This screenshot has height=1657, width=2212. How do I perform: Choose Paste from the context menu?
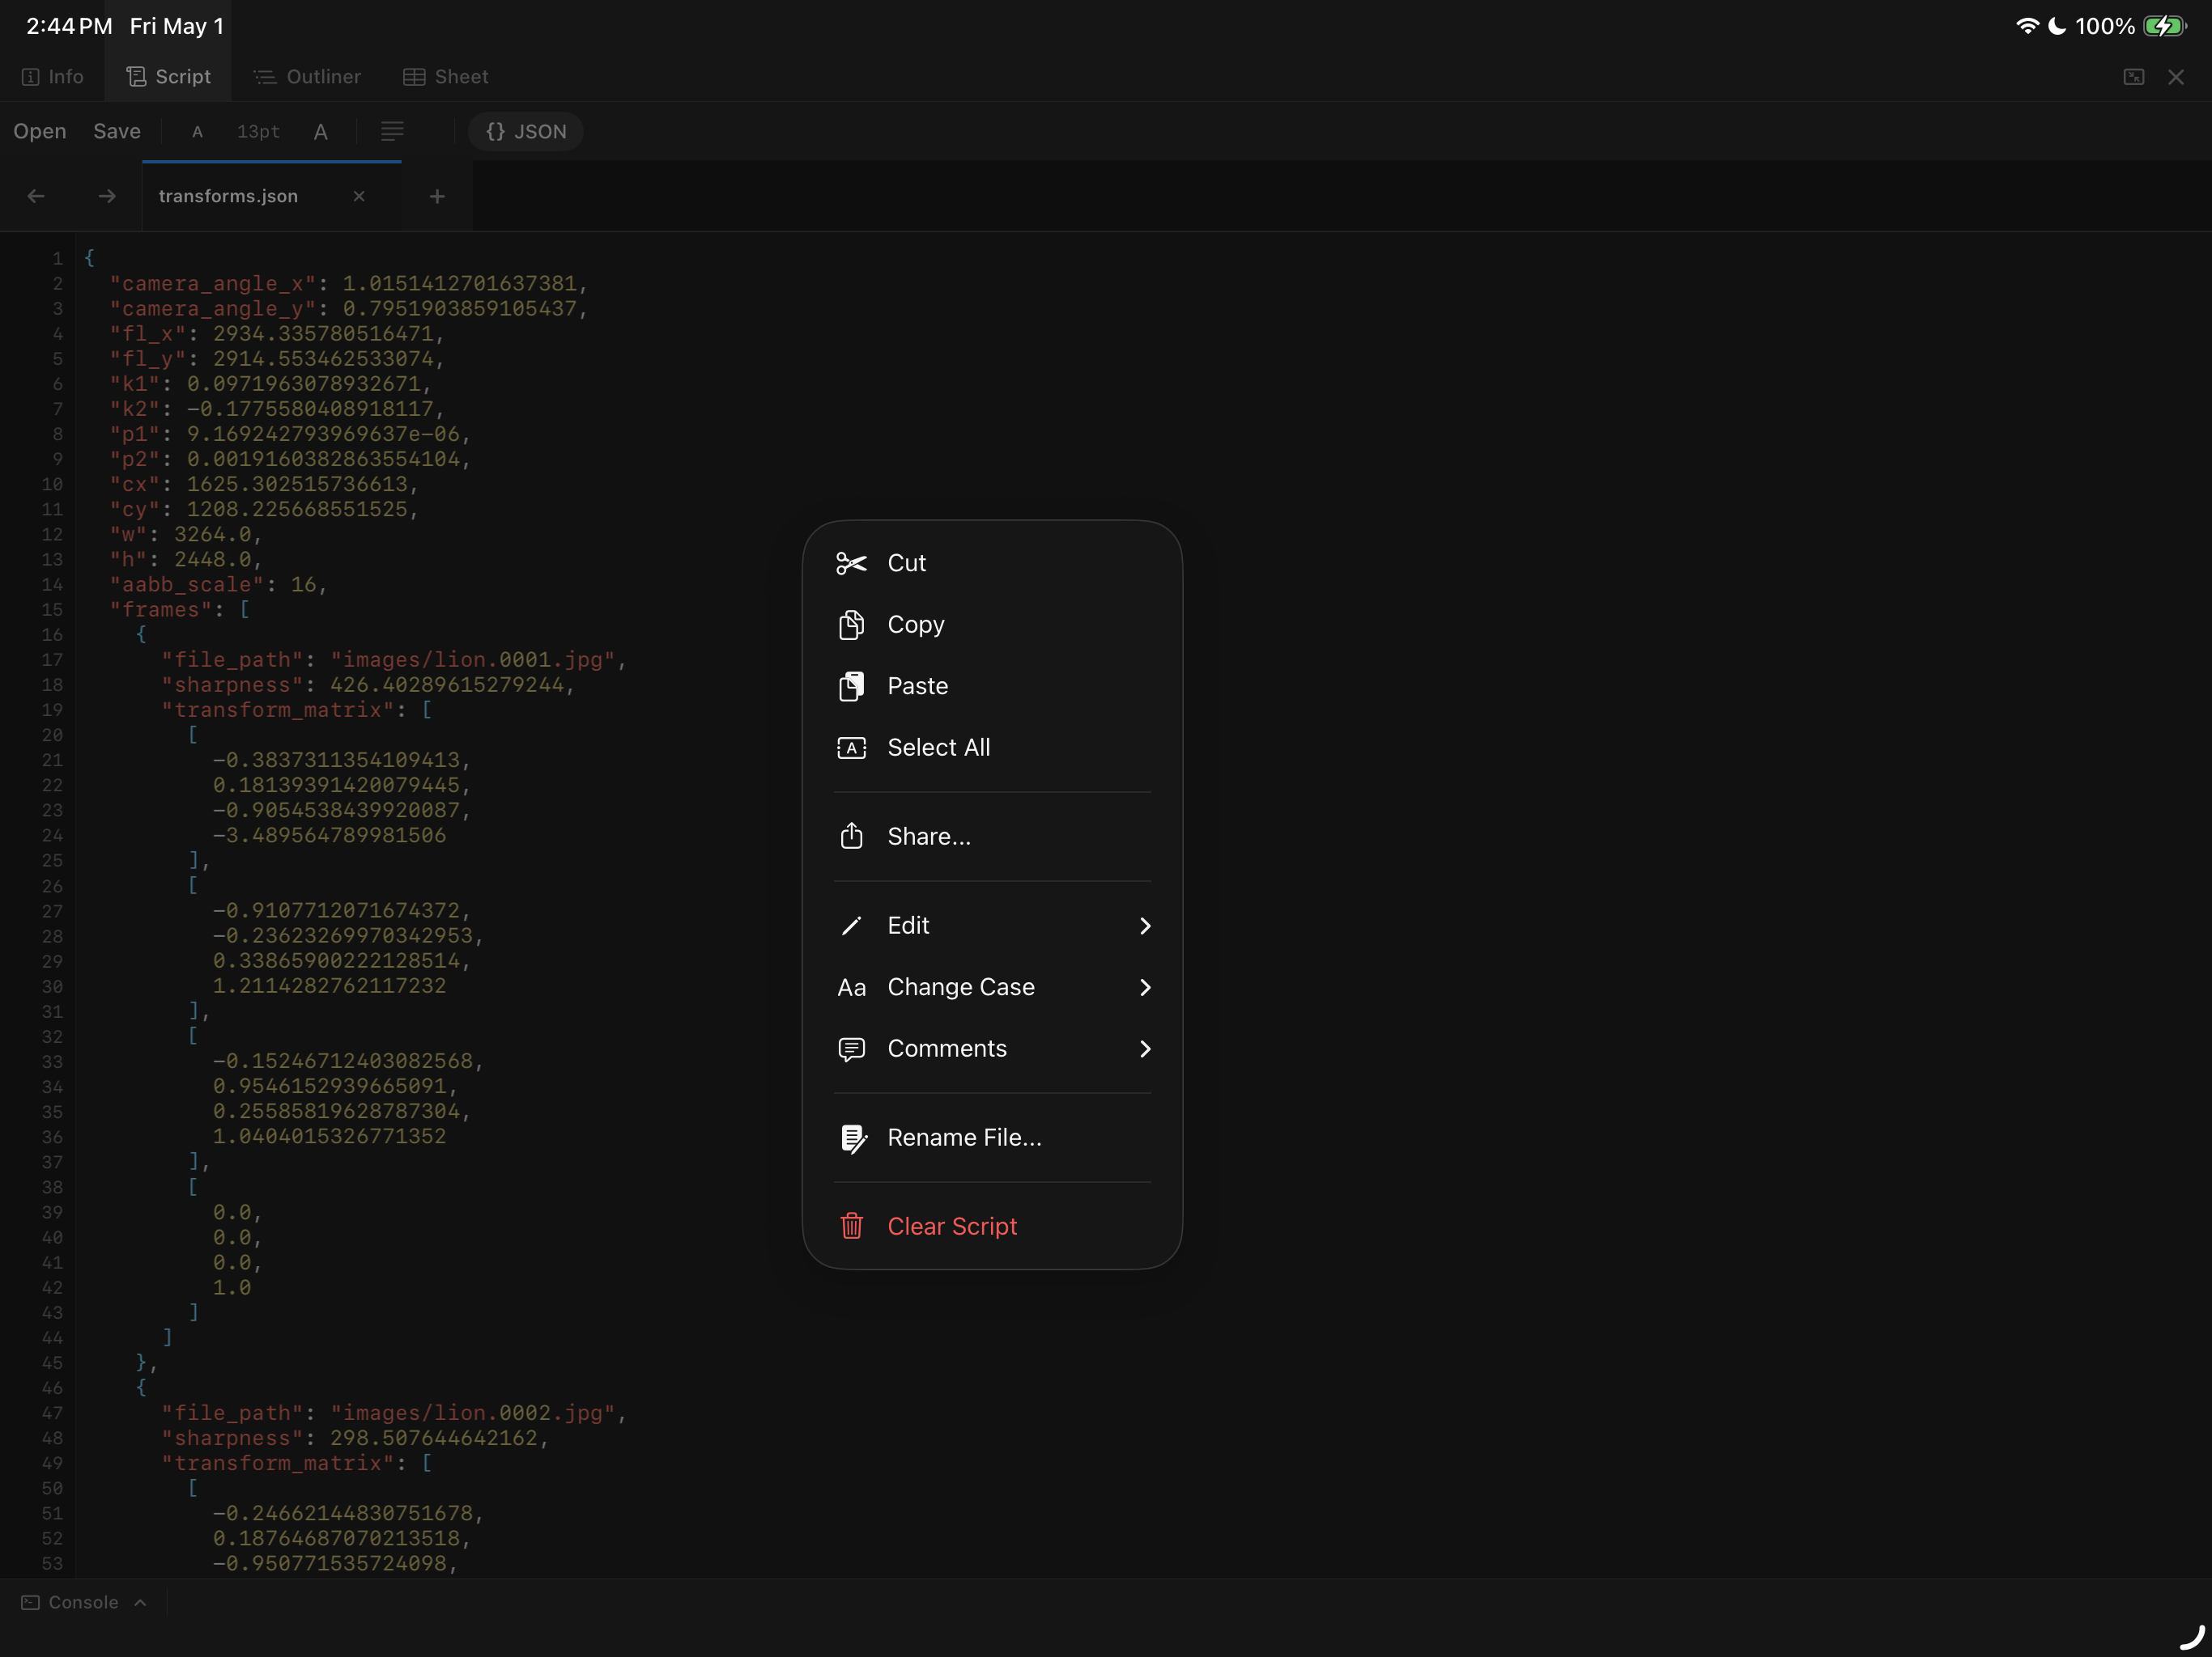coord(992,685)
